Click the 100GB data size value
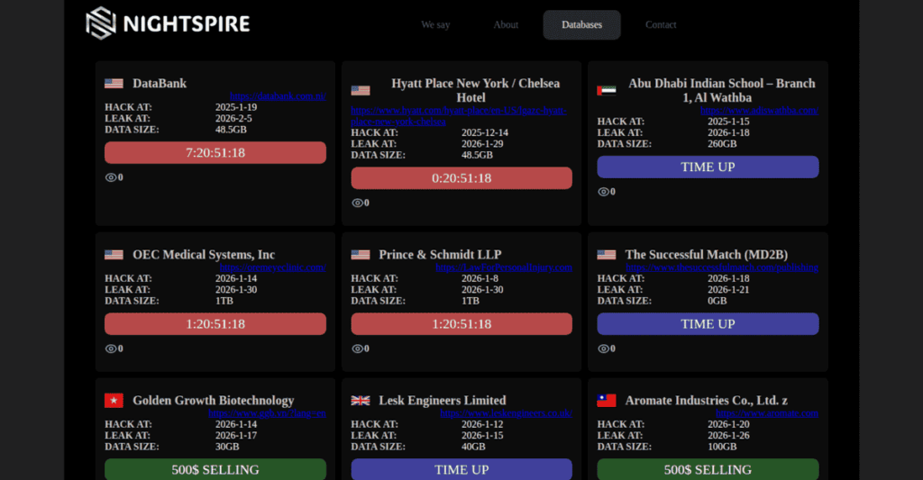Image resolution: width=923 pixels, height=480 pixels. click(x=722, y=447)
